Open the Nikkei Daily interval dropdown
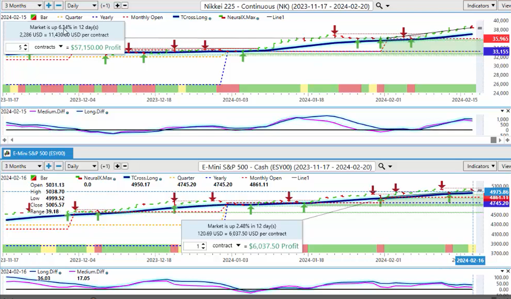511x299 pixels. (x=81, y=6)
